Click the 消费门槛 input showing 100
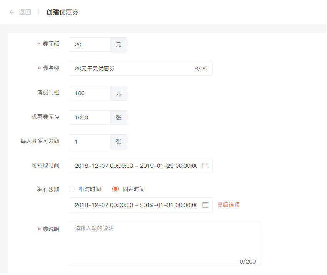Screen dimensions: 327x275 click(89, 93)
